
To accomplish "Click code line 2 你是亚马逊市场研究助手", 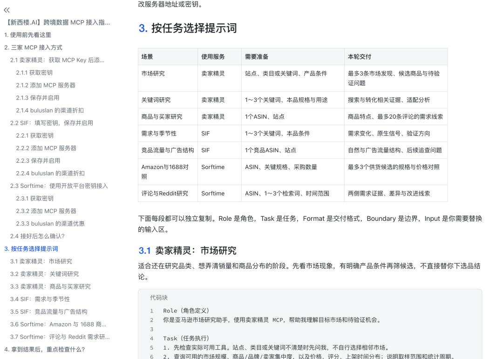I will coord(272,320).
